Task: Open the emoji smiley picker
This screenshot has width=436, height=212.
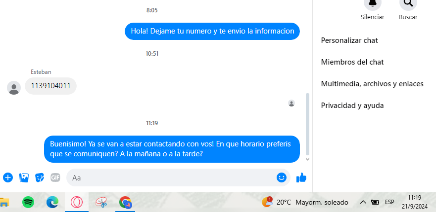Action: (282, 177)
